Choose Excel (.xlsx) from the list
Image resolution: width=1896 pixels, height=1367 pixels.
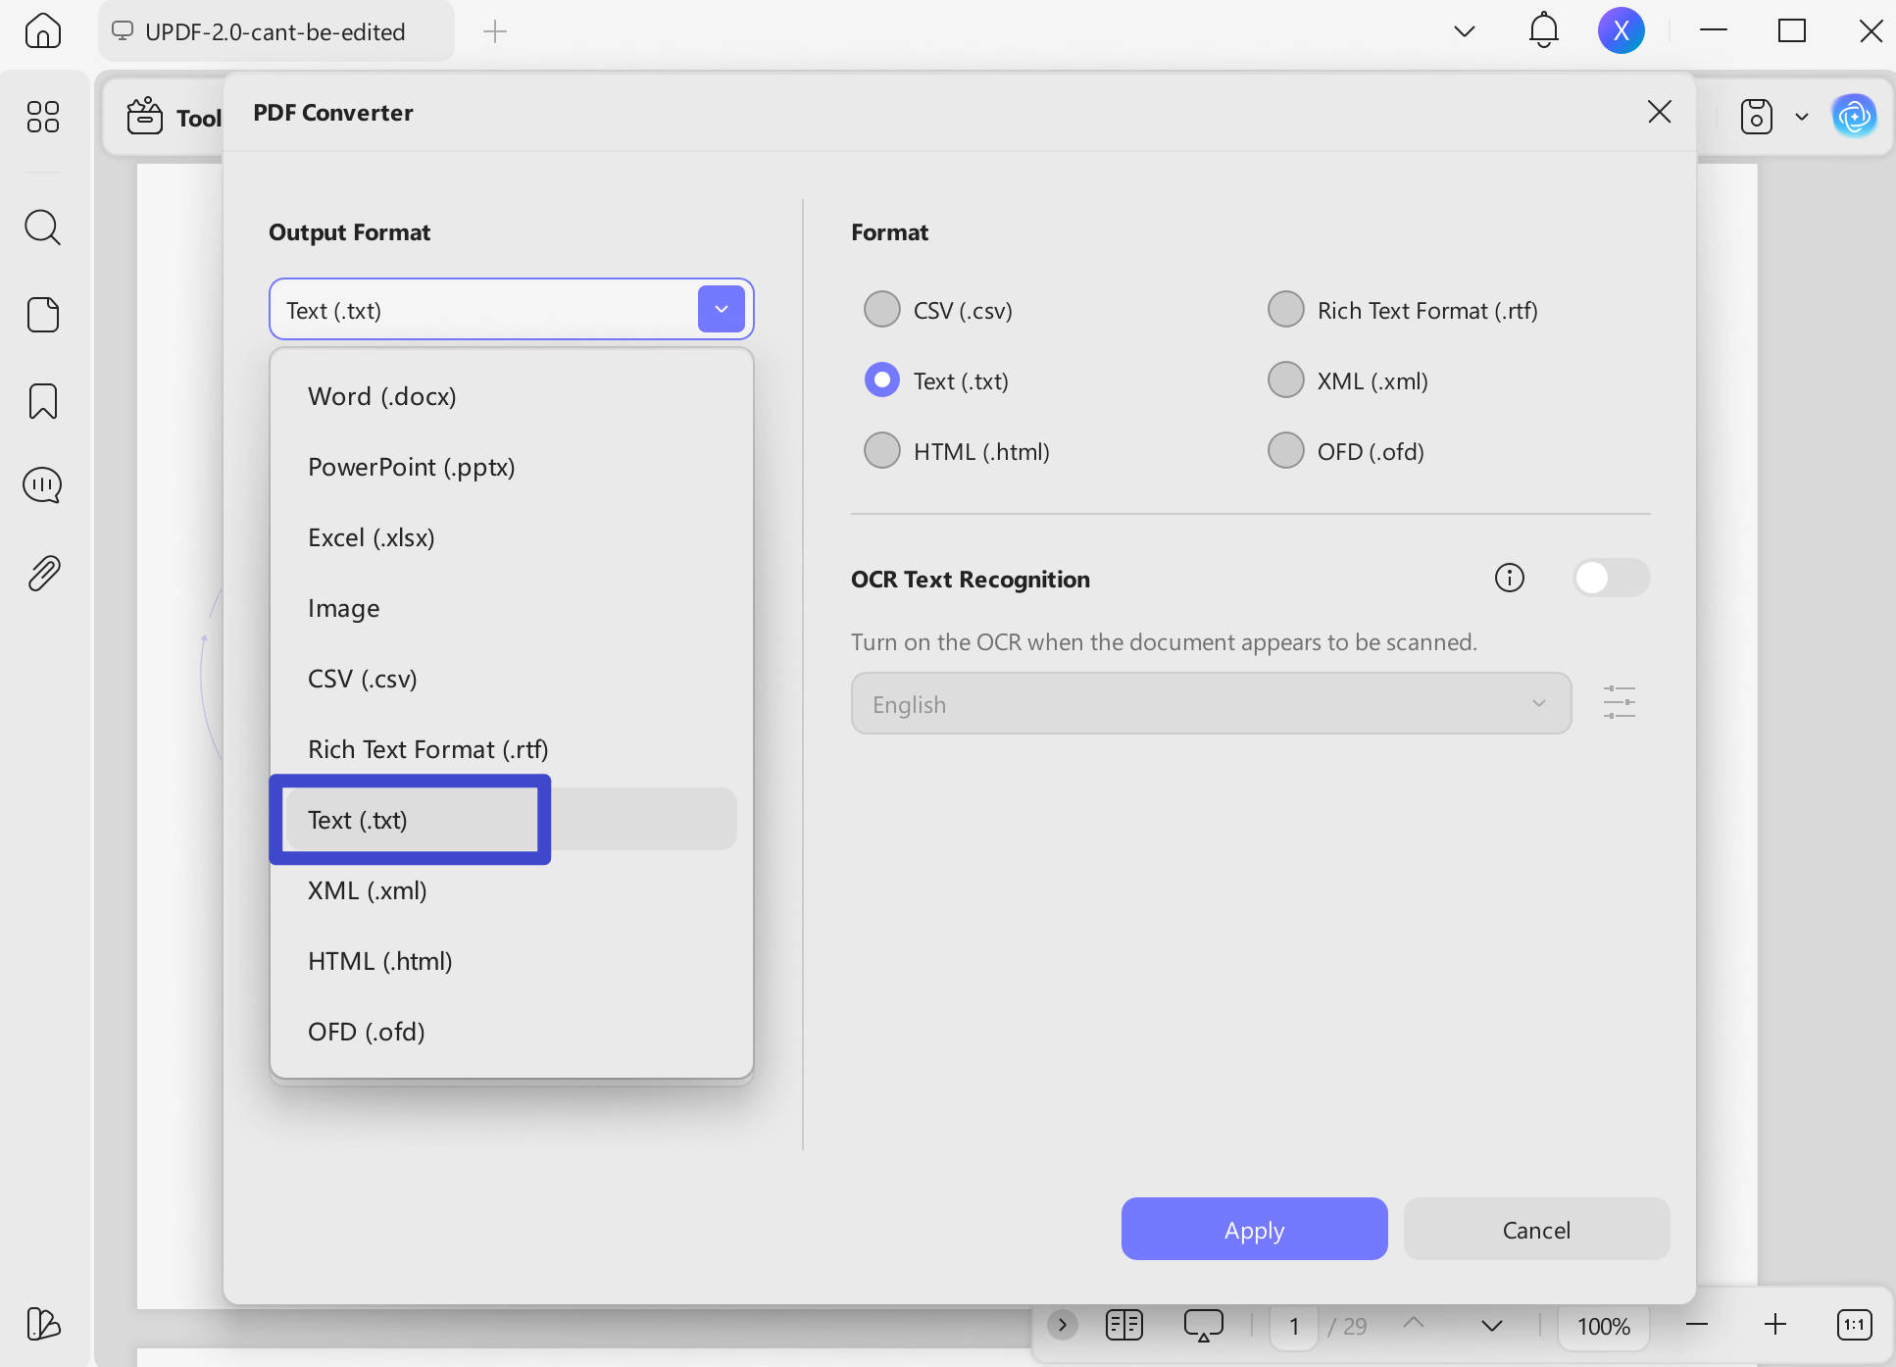[x=511, y=537]
